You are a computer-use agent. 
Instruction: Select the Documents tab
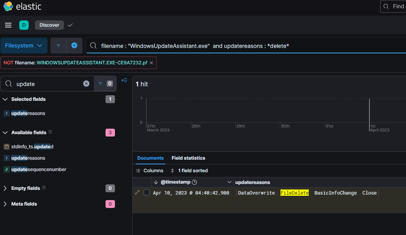point(150,158)
